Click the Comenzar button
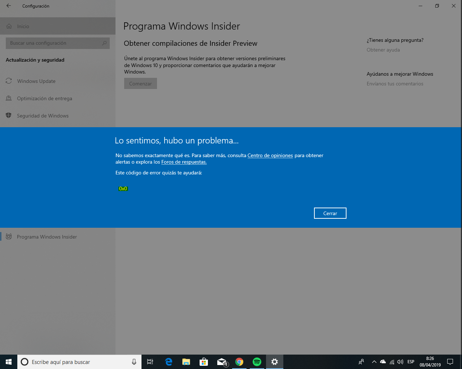The image size is (462, 369). 140,84
